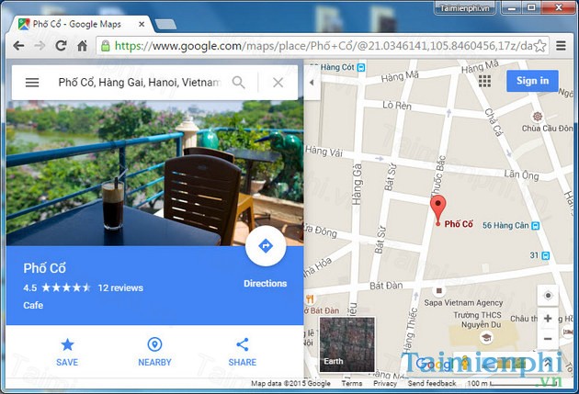Reload the page with refresh icon

(x=61, y=46)
